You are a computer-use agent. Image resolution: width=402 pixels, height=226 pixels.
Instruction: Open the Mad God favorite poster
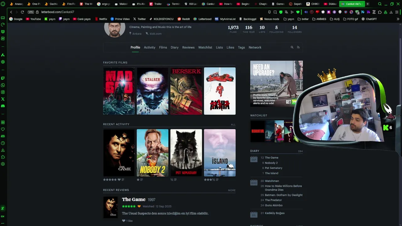pyautogui.click(x=119, y=91)
